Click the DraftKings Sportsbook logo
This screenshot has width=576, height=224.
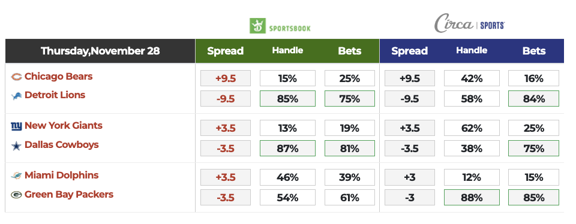pyautogui.click(x=280, y=26)
